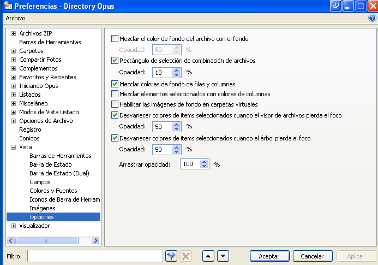Click tree scrollbar left arrow

pyautogui.click(x=11, y=240)
